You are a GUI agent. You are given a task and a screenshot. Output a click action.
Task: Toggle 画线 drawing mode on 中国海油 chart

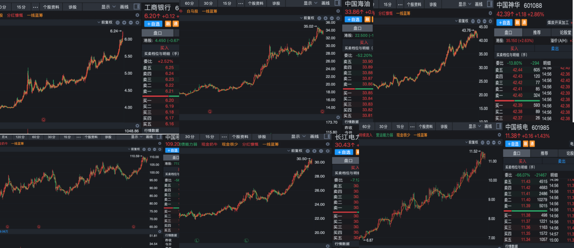point(326,3)
